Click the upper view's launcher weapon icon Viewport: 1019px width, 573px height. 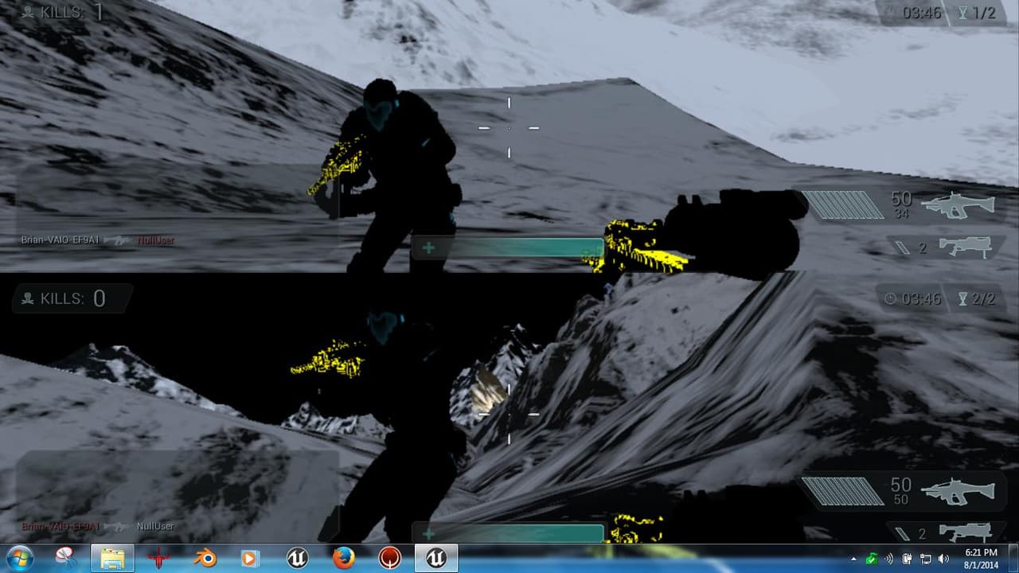966,247
